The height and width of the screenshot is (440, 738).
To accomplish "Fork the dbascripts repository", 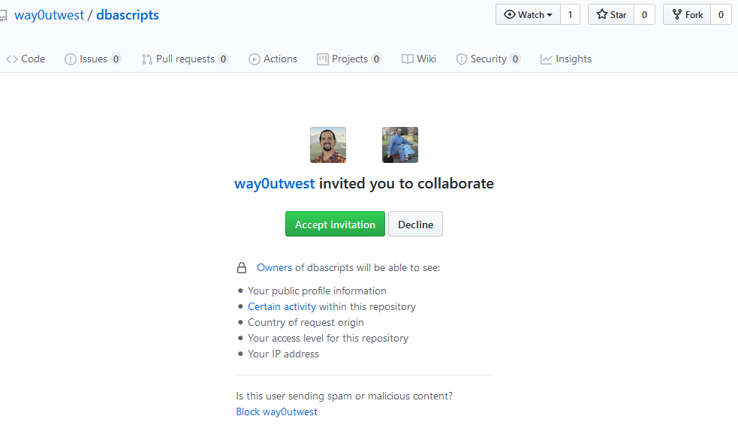I will pos(687,14).
